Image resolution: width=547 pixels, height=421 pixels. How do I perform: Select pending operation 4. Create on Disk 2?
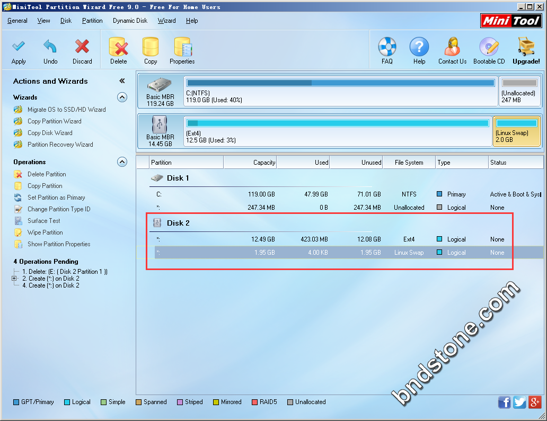pyautogui.click(x=50, y=285)
